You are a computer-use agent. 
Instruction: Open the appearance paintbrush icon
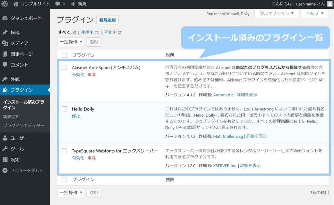click(x=5, y=79)
